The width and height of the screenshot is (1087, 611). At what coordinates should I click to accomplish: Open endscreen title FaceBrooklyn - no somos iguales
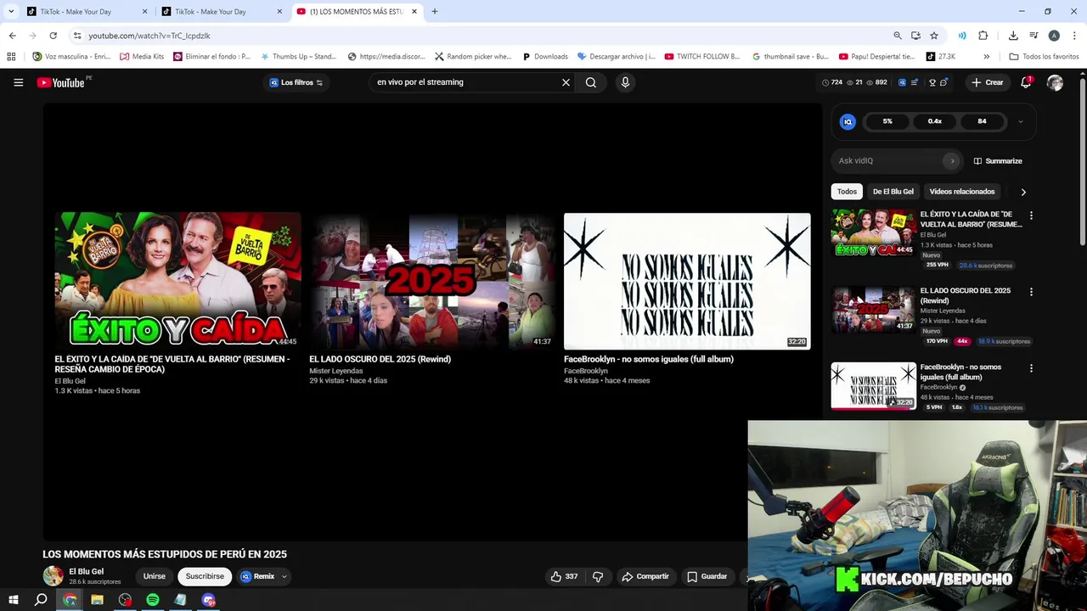648,359
